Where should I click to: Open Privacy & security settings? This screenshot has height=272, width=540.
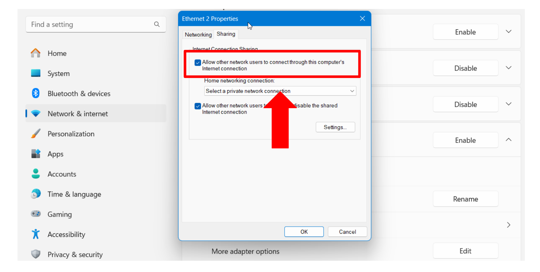96,255
